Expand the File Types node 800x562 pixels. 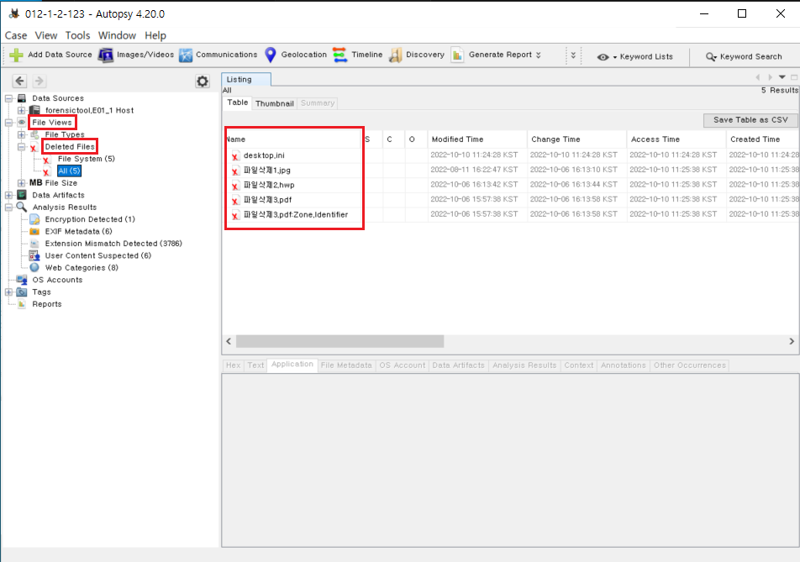22,134
